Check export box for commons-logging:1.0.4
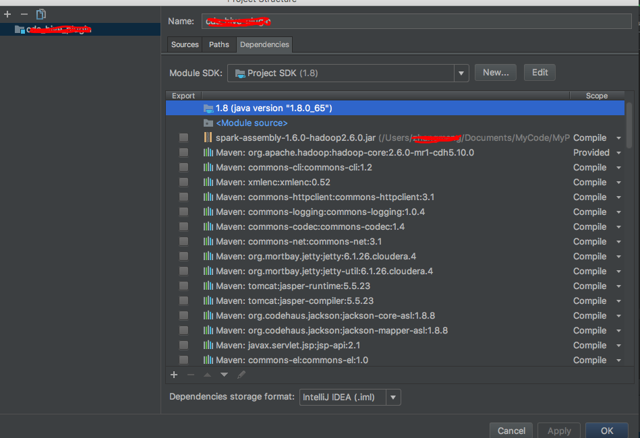Viewport: 640px width, 438px height. (183, 212)
